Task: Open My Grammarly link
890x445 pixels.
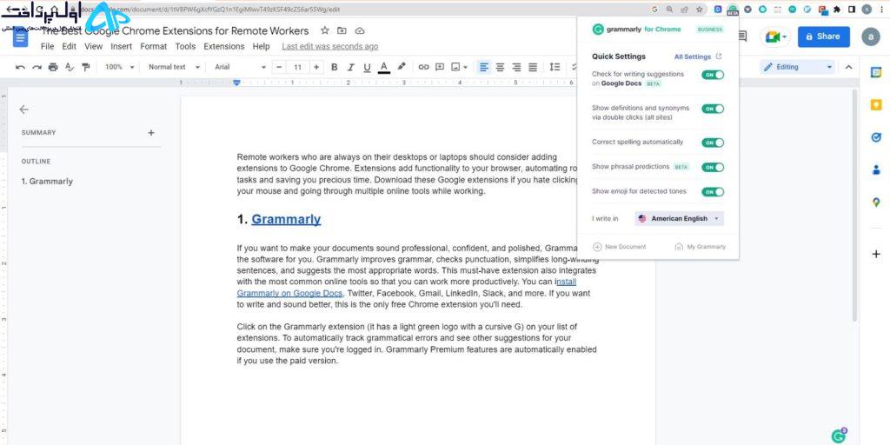Action: [x=701, y=247]
